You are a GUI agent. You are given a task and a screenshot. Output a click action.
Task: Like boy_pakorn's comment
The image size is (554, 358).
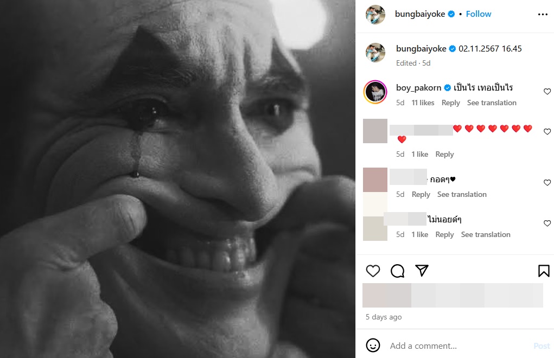pyautogui.click(x=547, y=92)
